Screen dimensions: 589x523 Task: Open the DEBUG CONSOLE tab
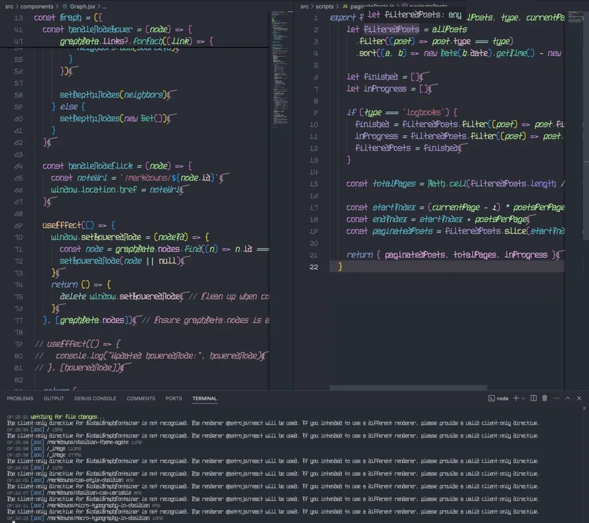[95, 398]
